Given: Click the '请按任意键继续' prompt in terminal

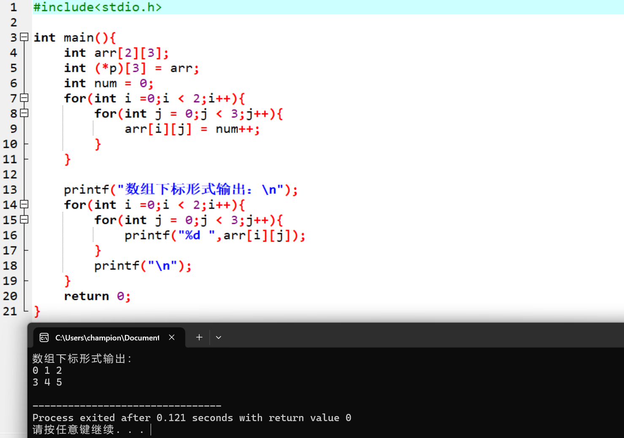Looking at the screenshot, I should (x=89, y=430).
